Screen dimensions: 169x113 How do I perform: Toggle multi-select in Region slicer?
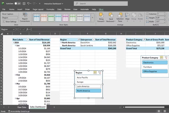pos(95,73)
